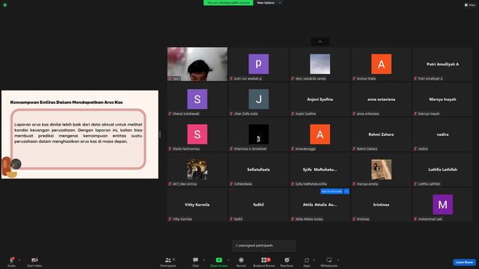Open more options on Attila Attalia's tile
This screenshot has height=269, width=479.
347,191
